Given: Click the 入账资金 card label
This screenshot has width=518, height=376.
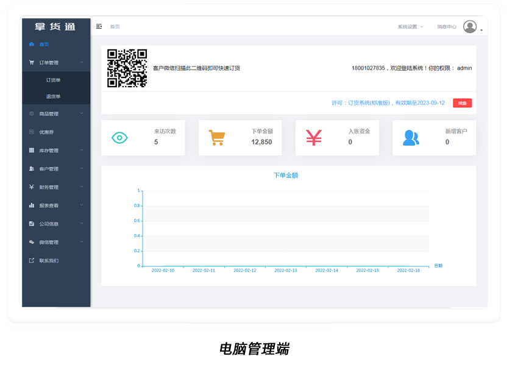Looking at the screenshot, I should (359, 131).
